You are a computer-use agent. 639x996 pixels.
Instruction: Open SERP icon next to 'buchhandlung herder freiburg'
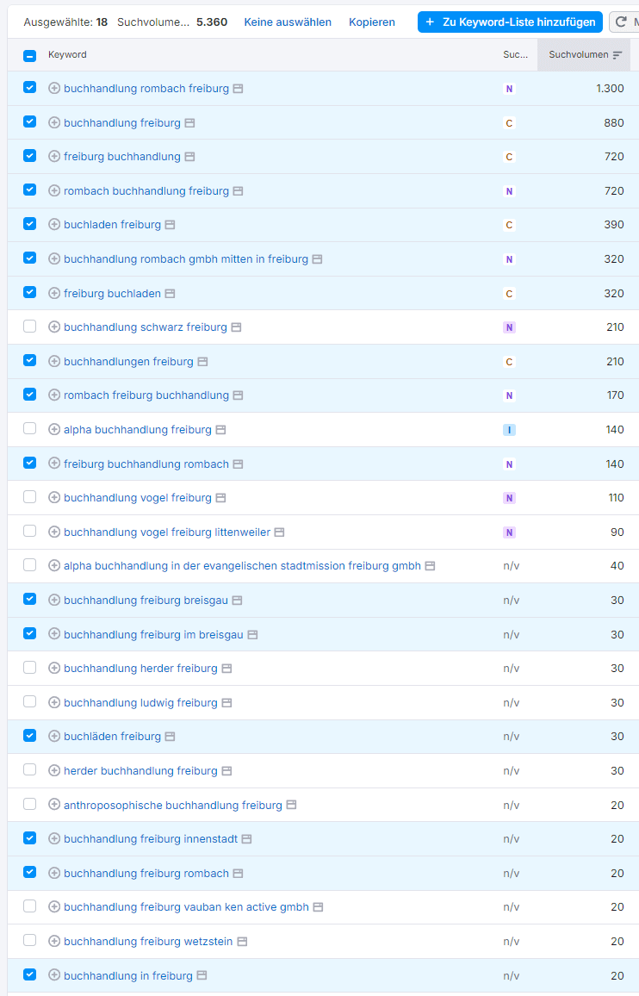pos(226,669)
